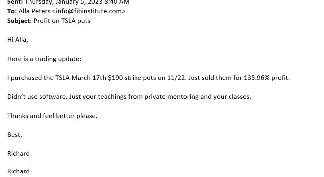Click 'Thanks and feel better please.' line

(52, 116)
